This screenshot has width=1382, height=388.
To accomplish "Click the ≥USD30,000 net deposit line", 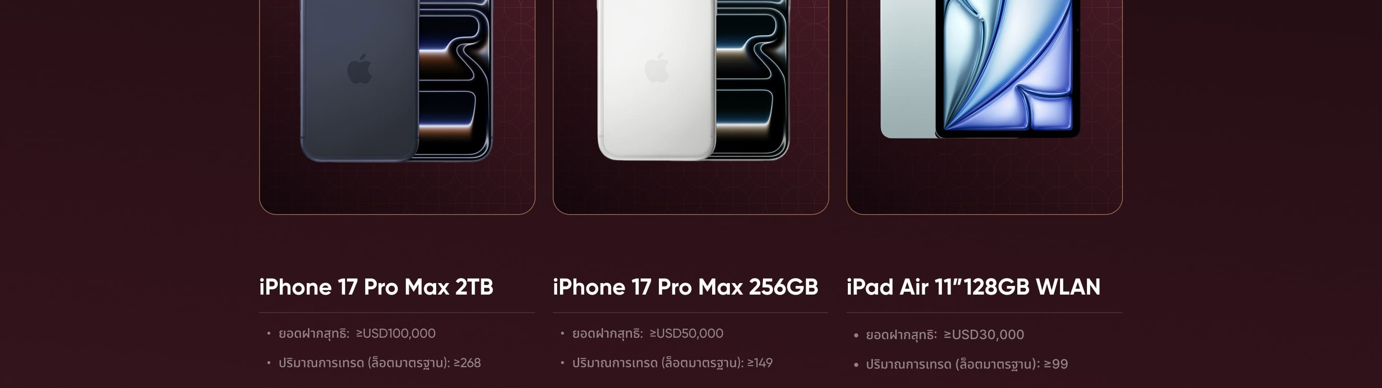I will point(945,335).
